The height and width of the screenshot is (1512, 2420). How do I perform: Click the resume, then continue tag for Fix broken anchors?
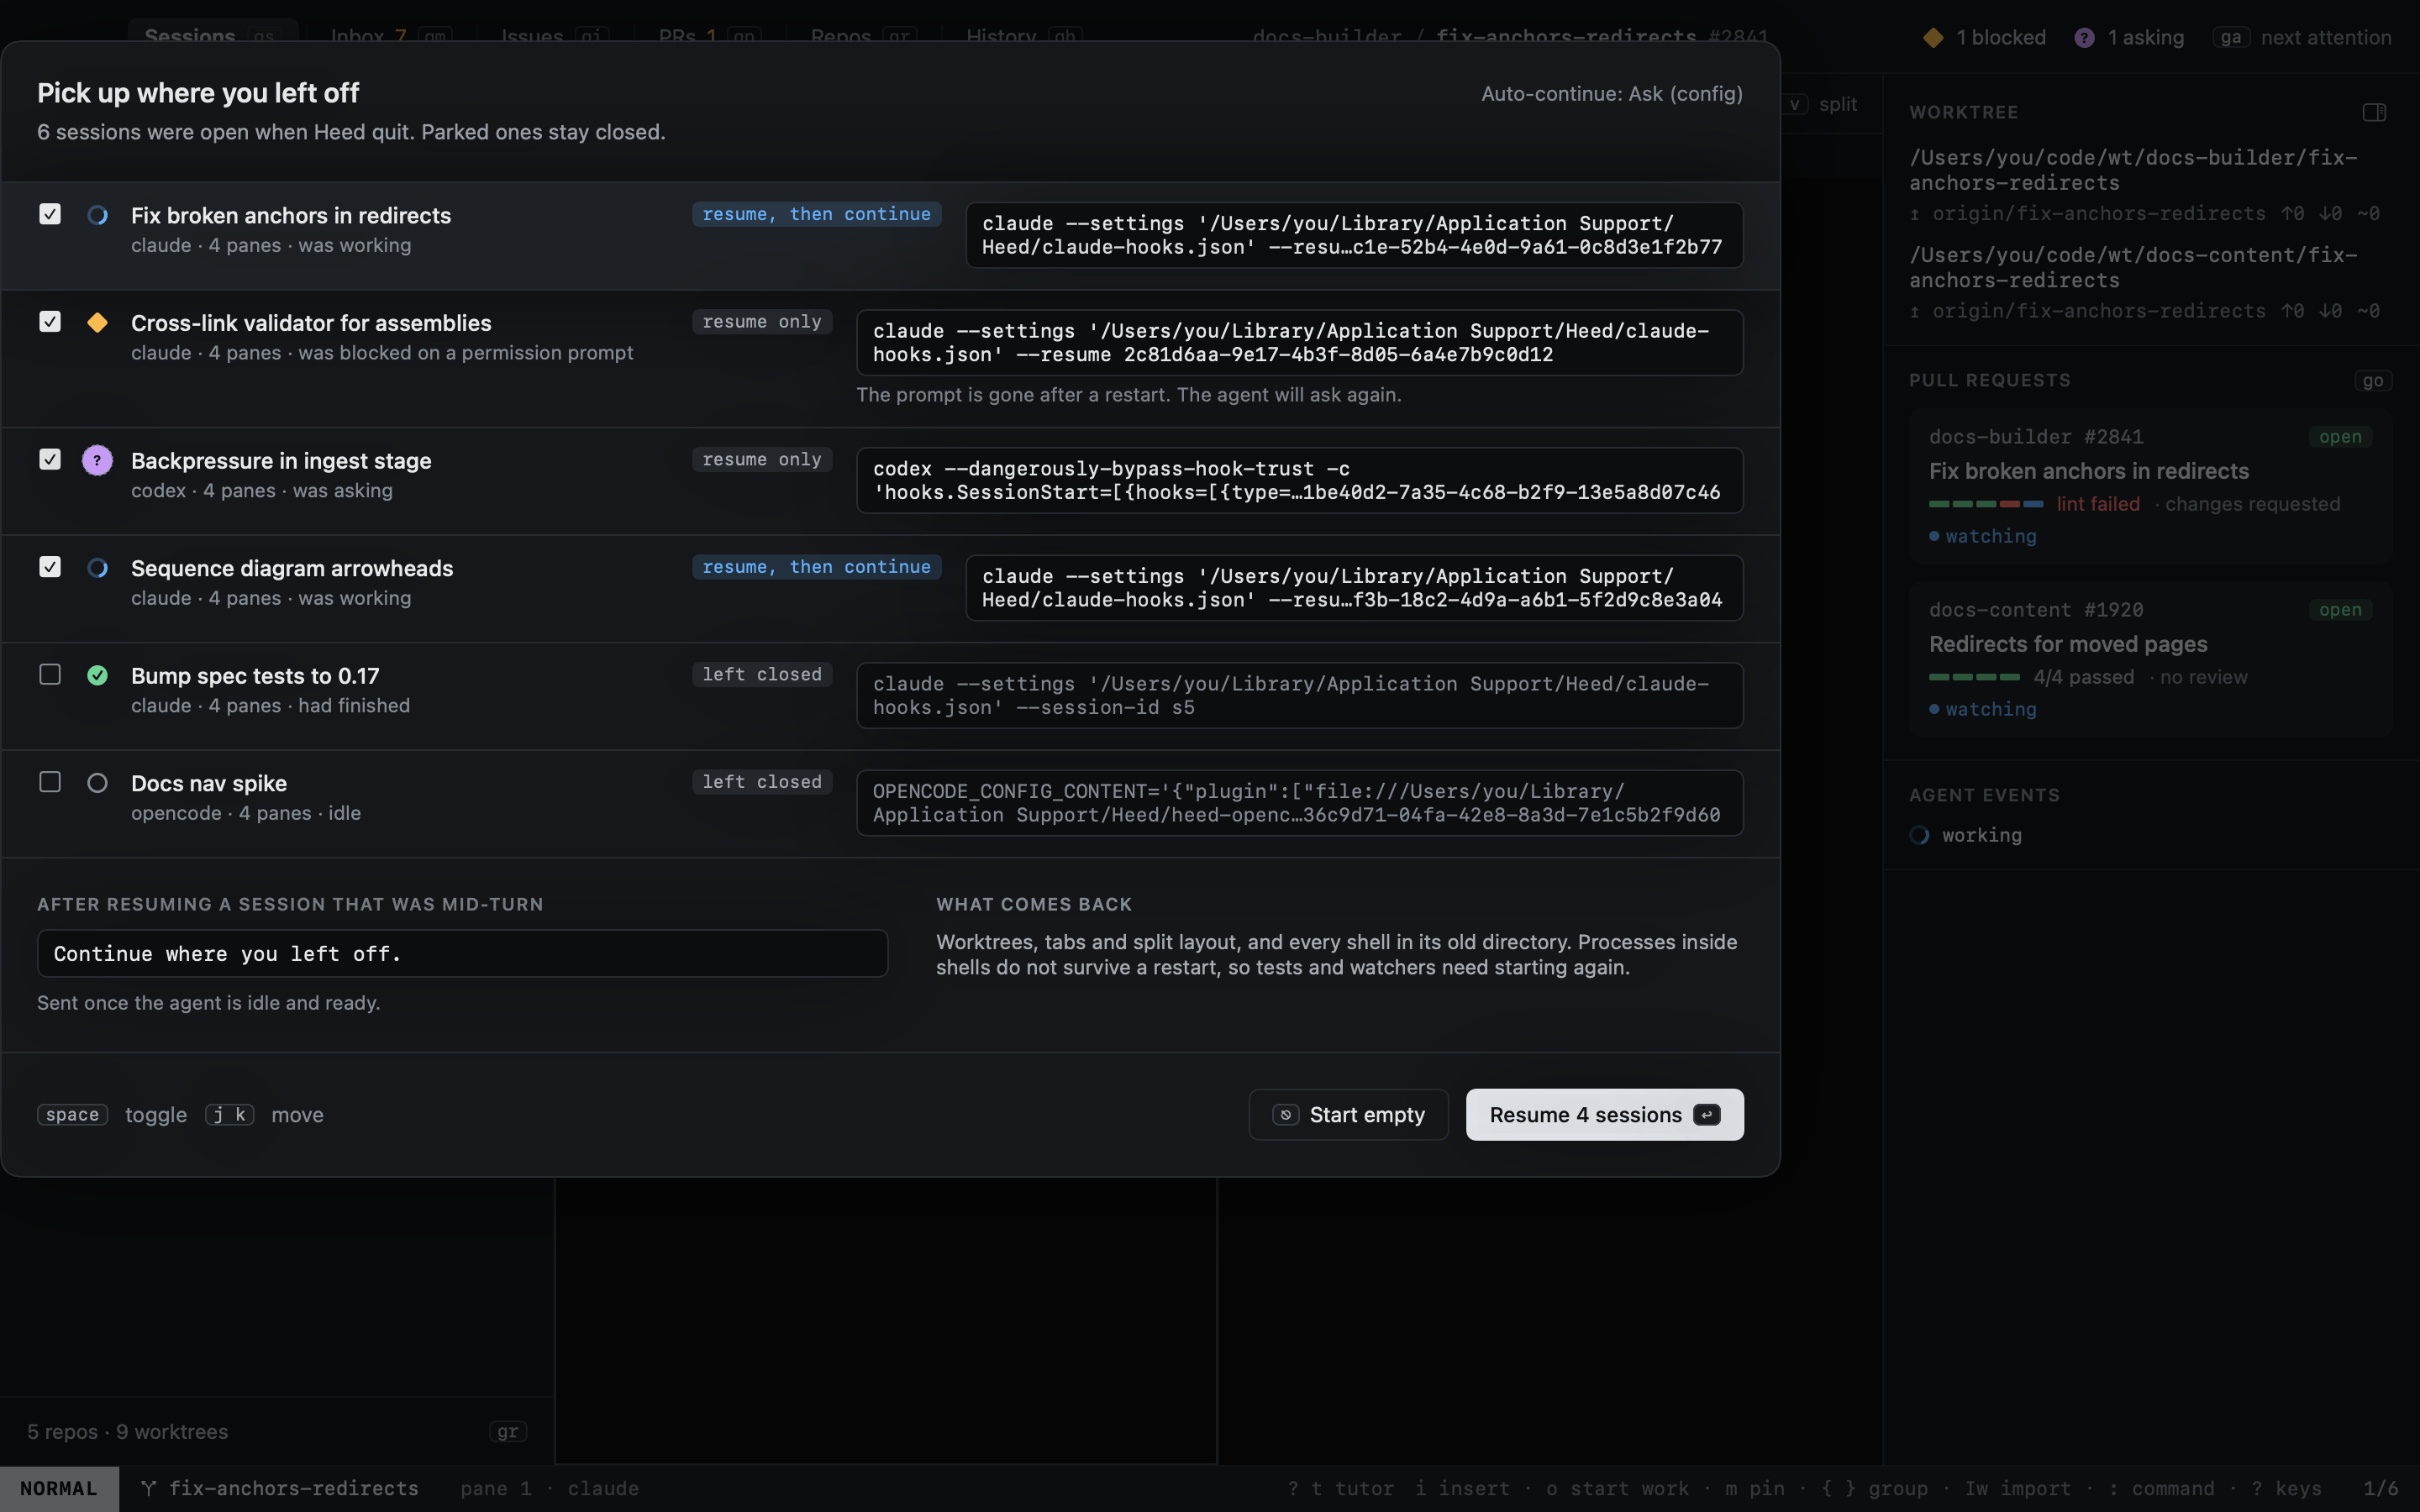(x=816, y=214)
